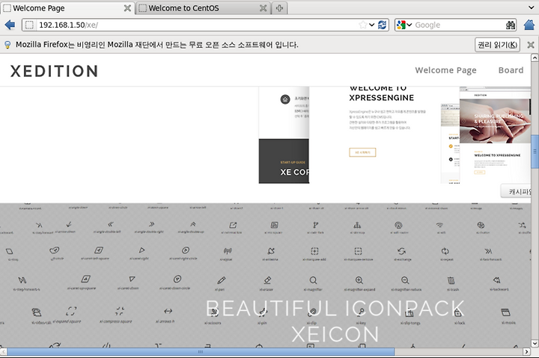Click the 권리 알기(K) button

[497, 45]
